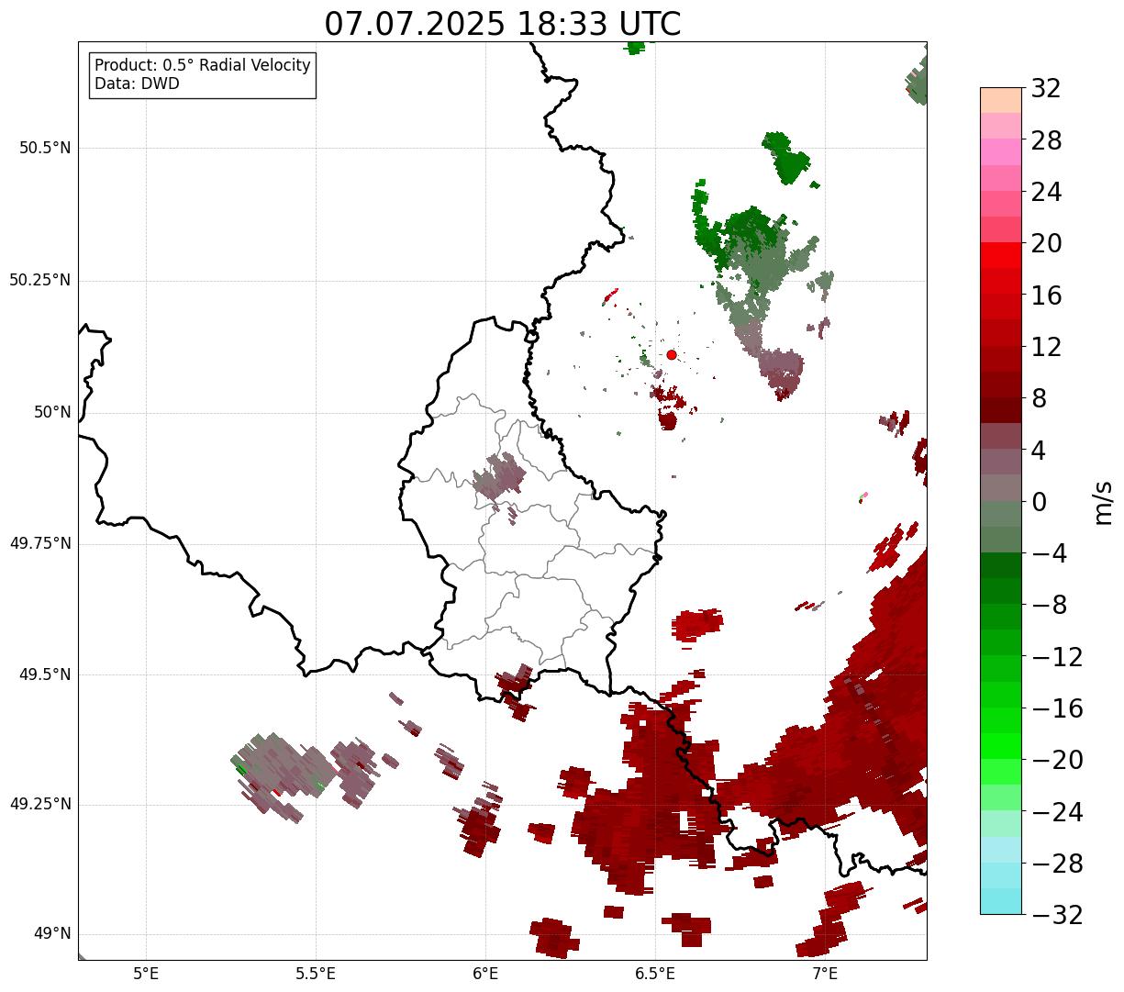Image resolution: width=1124 pixels, height=992 pixels.
Task: Click the −12 colorbar tick label
Action: (x=1057, y=657)
